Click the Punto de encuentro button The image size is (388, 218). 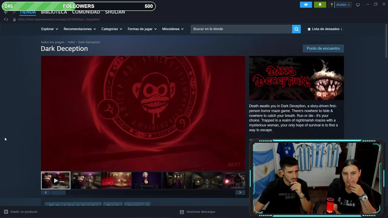tap(323, 48)
